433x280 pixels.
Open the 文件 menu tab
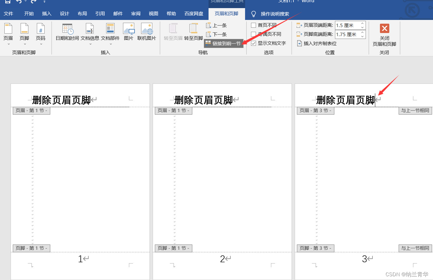coord(8,14)
